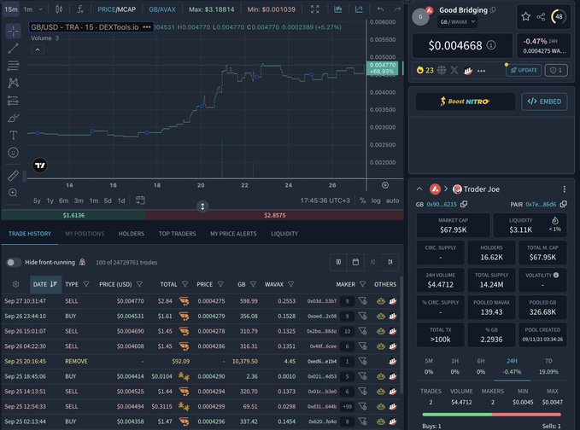The width and height of the screenshot is (580, 430).
Task: Switch to the HOLDERS tab
Action: point(132,234)
